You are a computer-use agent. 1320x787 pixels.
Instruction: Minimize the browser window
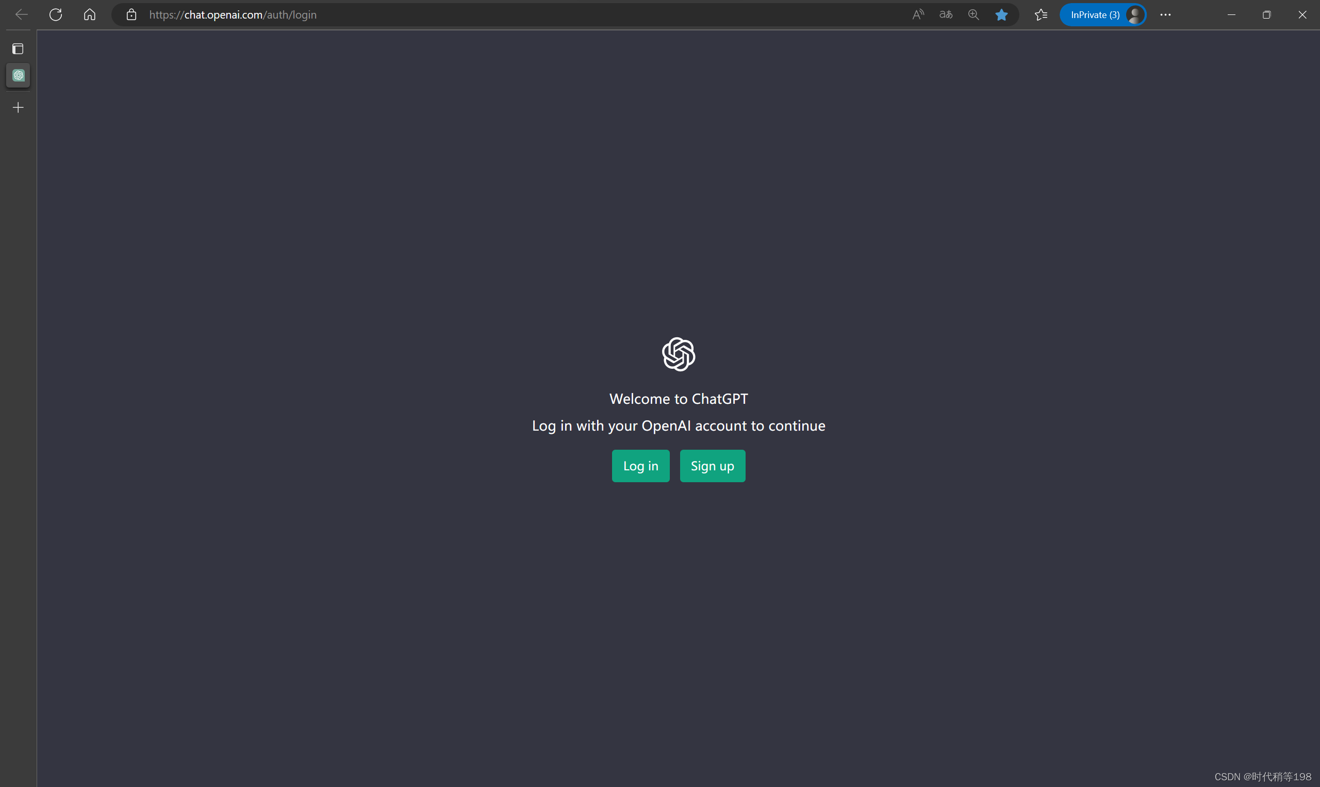(x=1231, y=15)
